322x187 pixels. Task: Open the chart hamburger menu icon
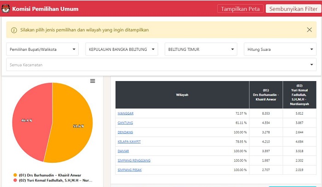(92, 81)
